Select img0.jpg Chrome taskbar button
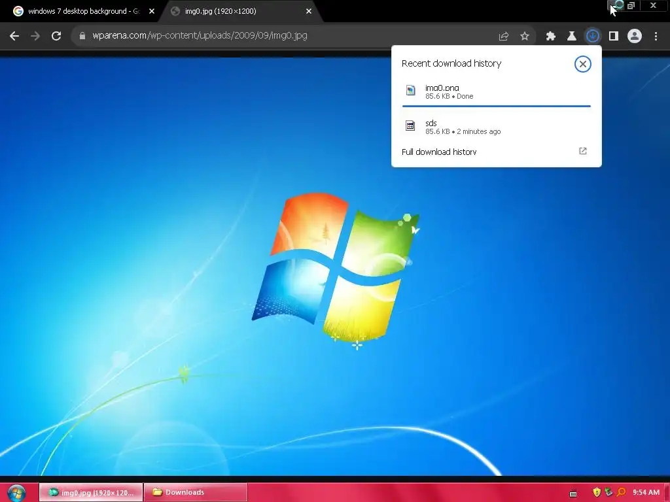The height and width of the screenshot is (502, 670). point(91,493)
